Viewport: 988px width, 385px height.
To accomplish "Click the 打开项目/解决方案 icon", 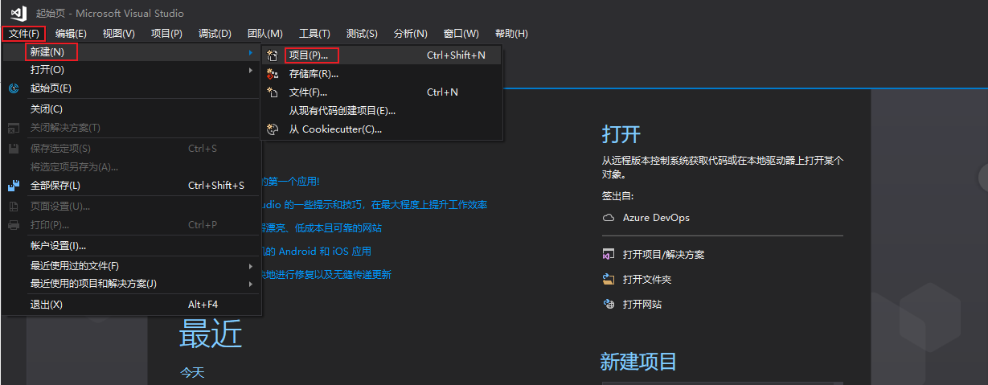I will point(609,255).
